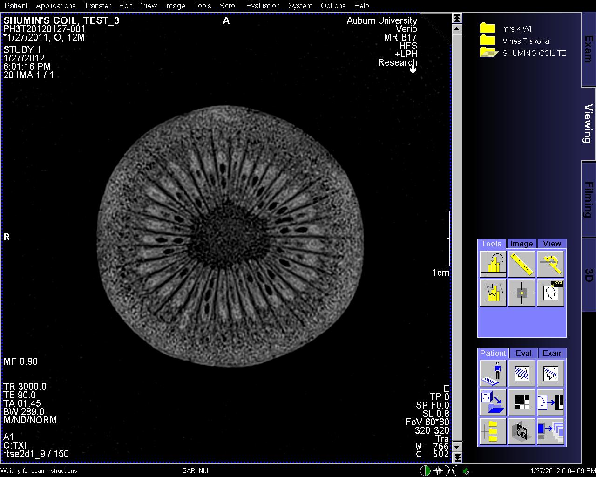Open the 3D head slice icon
This screenshot has height=477, width=596.
[521, 431]
